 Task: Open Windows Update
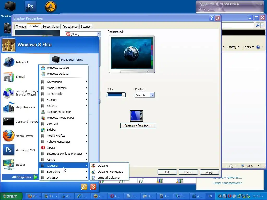point(64,74)
